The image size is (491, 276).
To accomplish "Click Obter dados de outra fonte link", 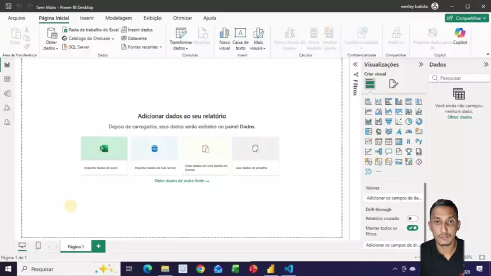I will [x=182, y=181].
